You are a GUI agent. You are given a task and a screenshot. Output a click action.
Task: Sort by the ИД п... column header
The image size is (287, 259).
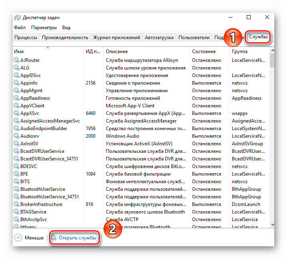(x=93, y=51)
